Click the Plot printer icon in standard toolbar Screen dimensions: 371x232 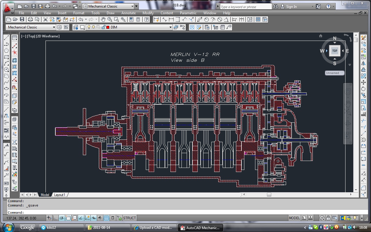(x=30, y=19)
